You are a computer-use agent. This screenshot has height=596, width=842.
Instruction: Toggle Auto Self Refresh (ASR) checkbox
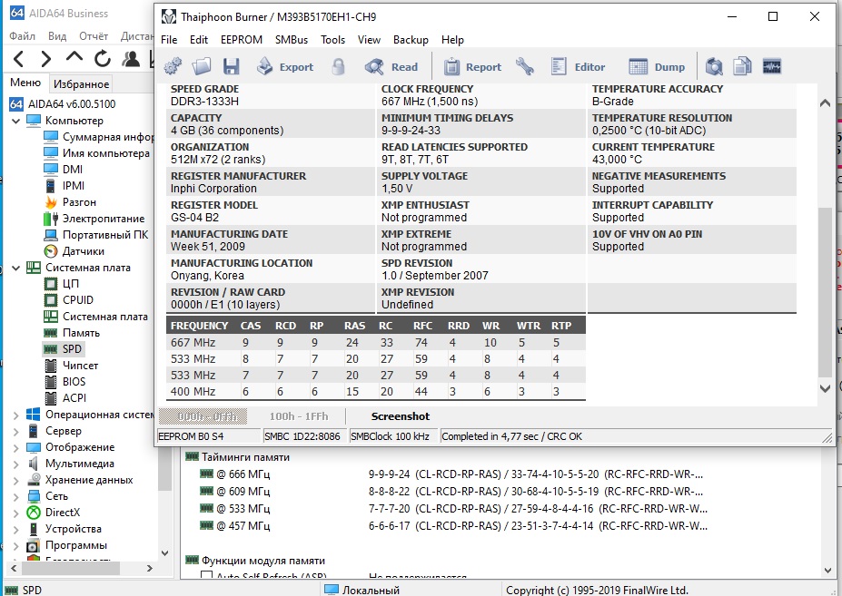(x=206, y=576)
